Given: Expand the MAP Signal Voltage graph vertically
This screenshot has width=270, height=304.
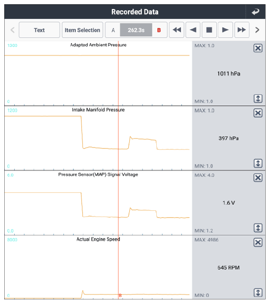Looking at the screenshot, I should pyautogui.click(x=258, y=228).
